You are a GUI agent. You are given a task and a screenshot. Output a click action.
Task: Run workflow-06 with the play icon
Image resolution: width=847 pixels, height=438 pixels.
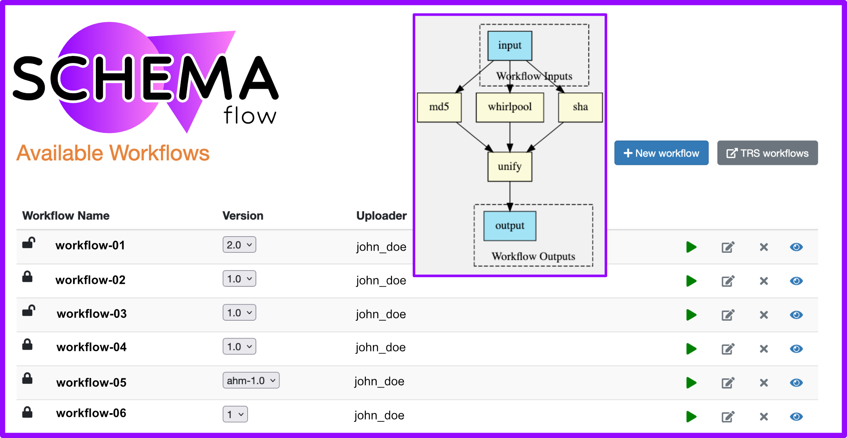tap(691, 417)
